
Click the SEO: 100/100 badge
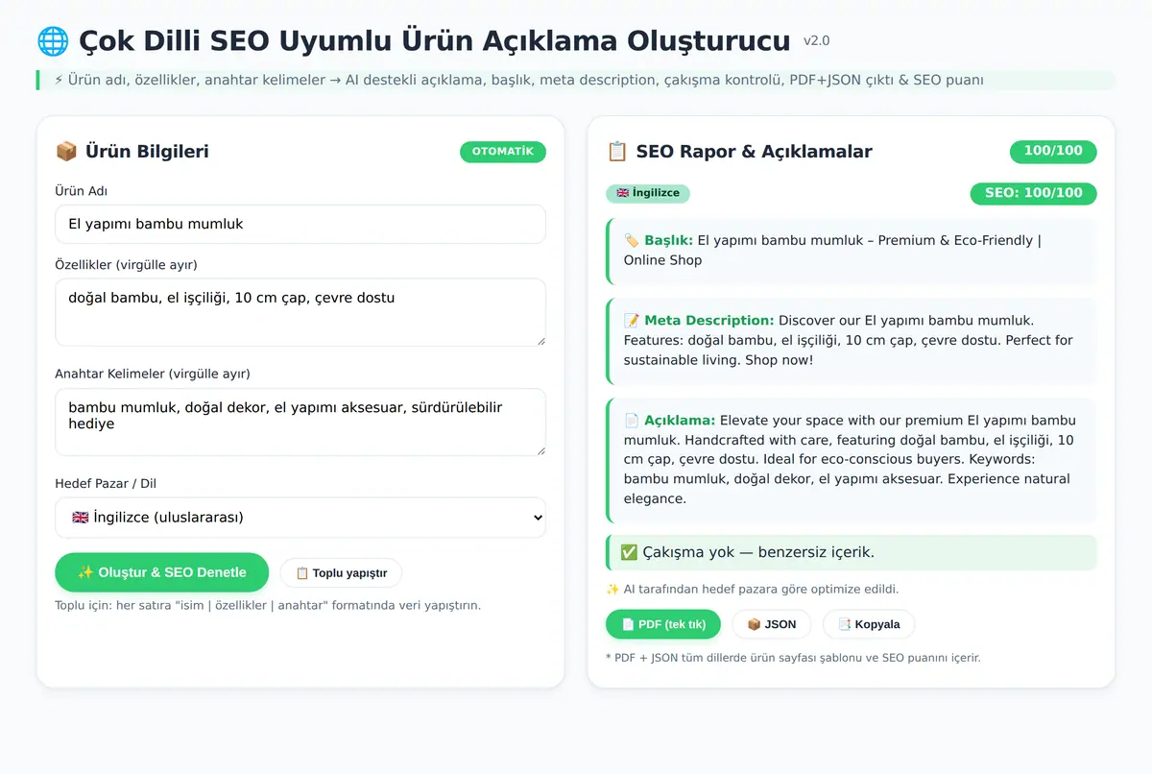click(1034, 193)
